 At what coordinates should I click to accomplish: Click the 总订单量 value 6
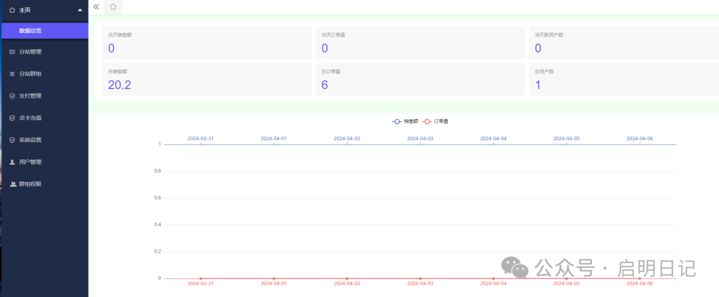[x=325, y=84]
